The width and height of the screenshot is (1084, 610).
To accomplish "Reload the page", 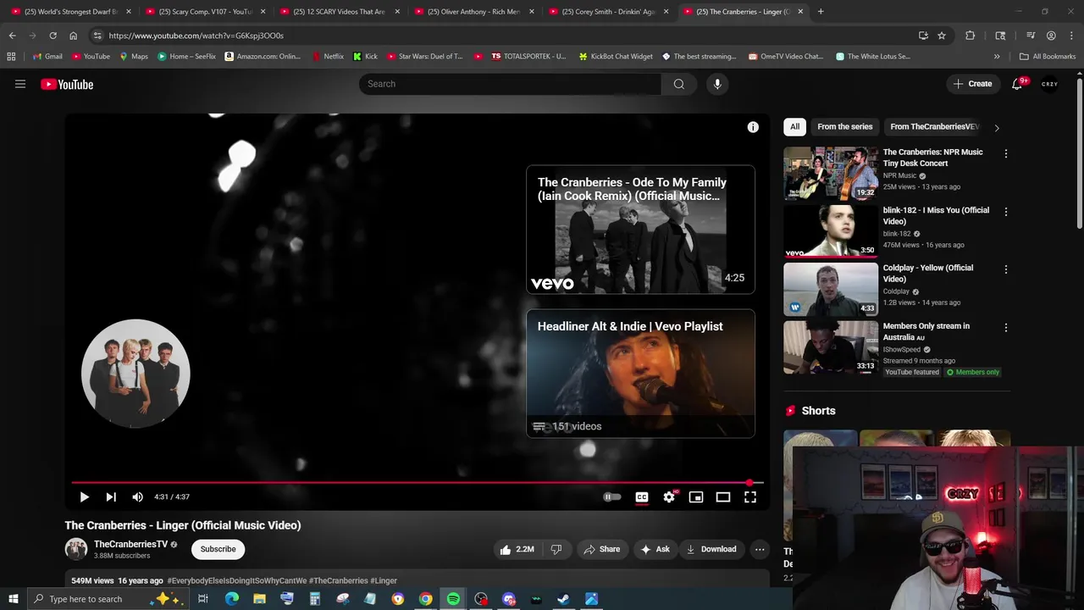I will point(53,36).
